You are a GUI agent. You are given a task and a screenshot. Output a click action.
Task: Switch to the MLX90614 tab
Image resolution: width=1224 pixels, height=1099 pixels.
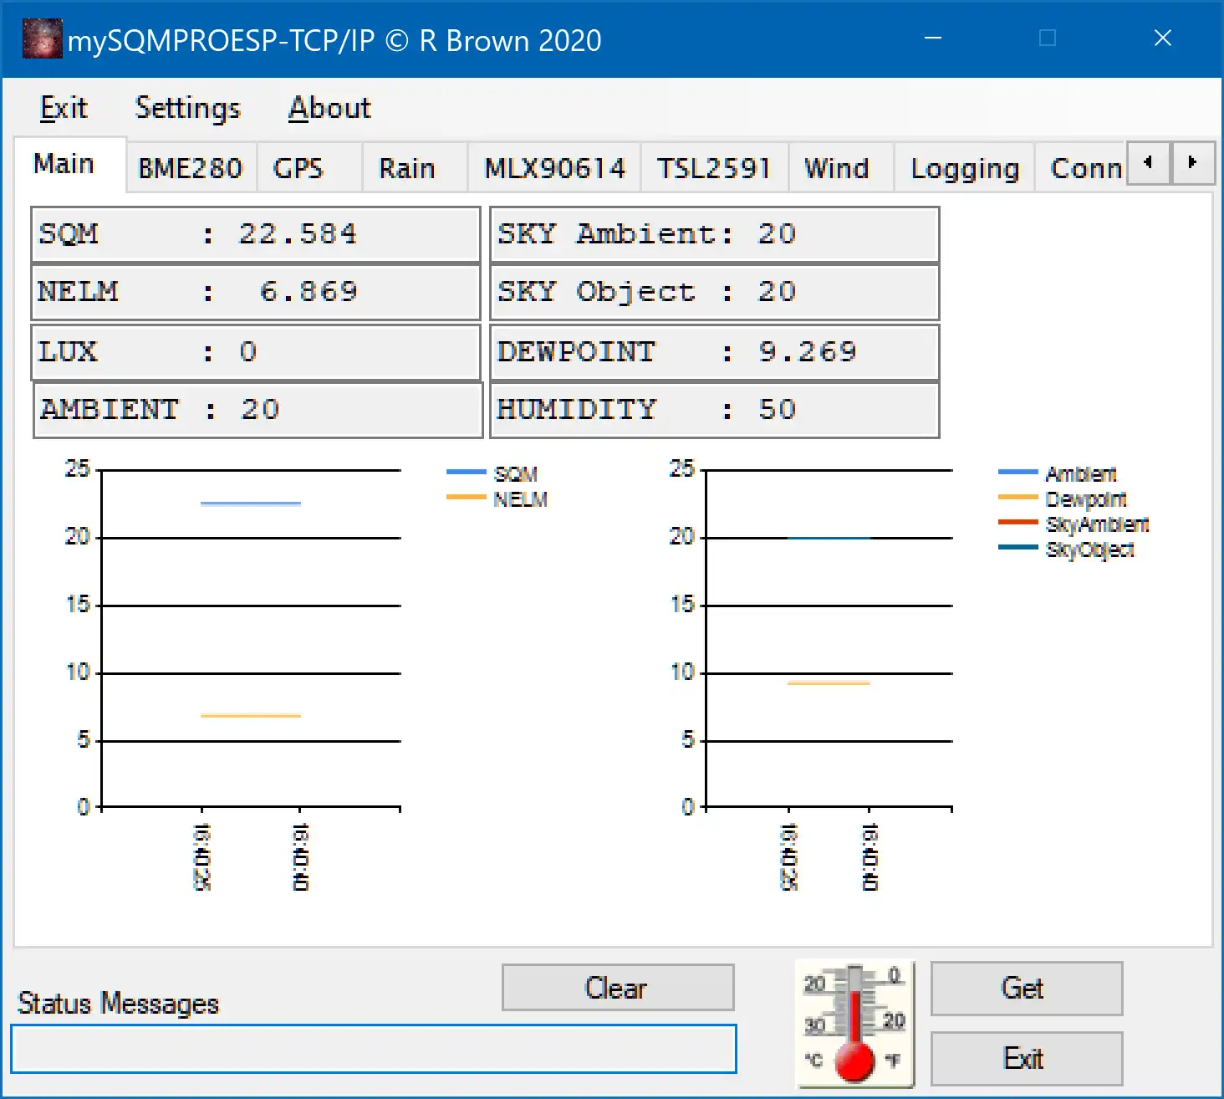tap(554, 168)
